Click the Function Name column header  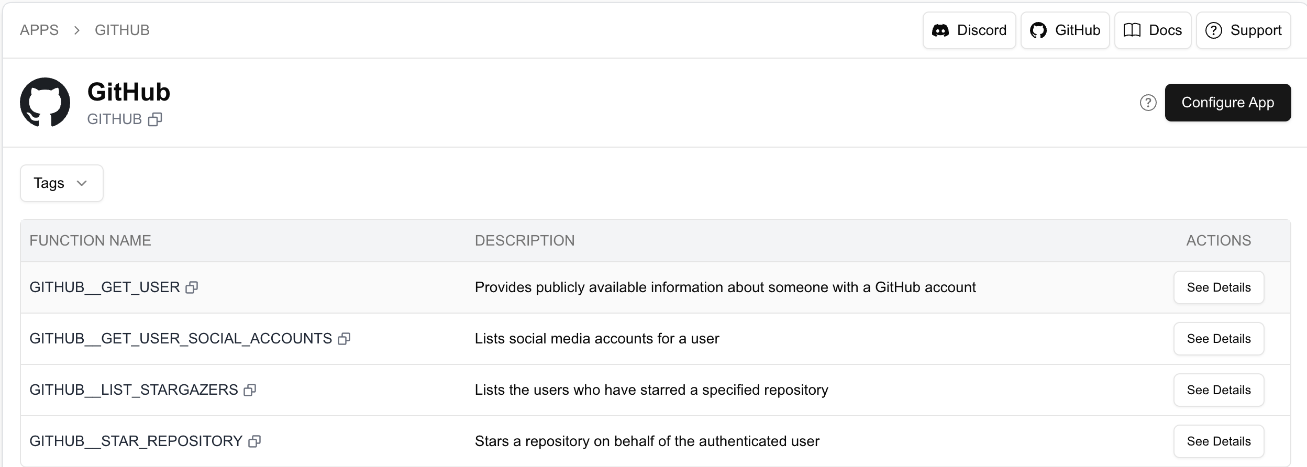(90, 241)
